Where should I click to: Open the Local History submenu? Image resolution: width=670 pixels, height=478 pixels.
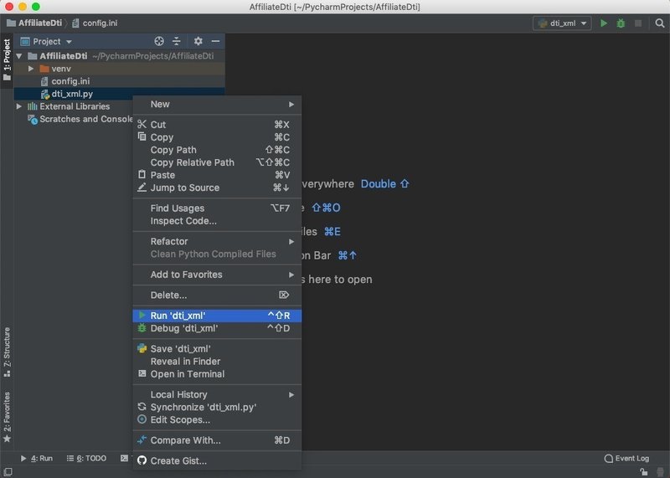pos(217,394)
